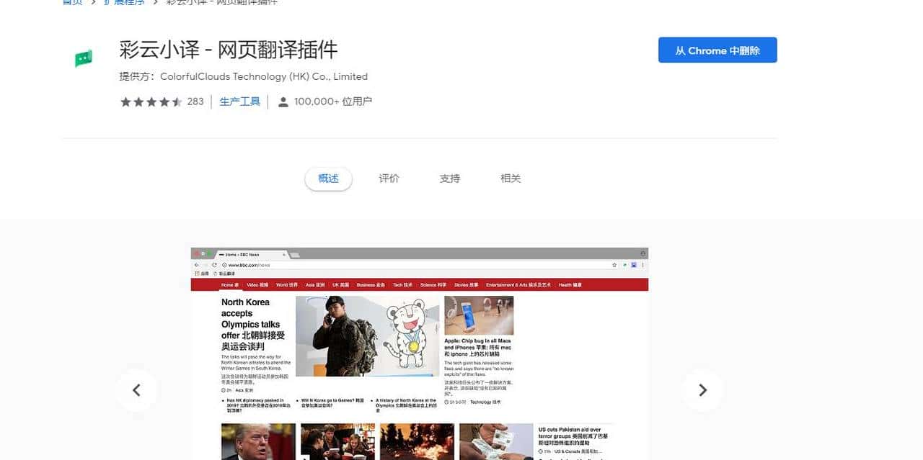923x460 pixels.
Task: Click the back arrow in the BBC screenshot toolbar
Action: click(197, 265)
